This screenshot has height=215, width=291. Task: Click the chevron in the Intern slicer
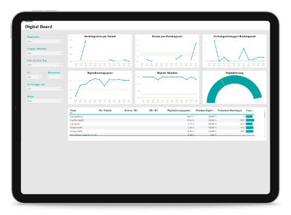(61, 101)
